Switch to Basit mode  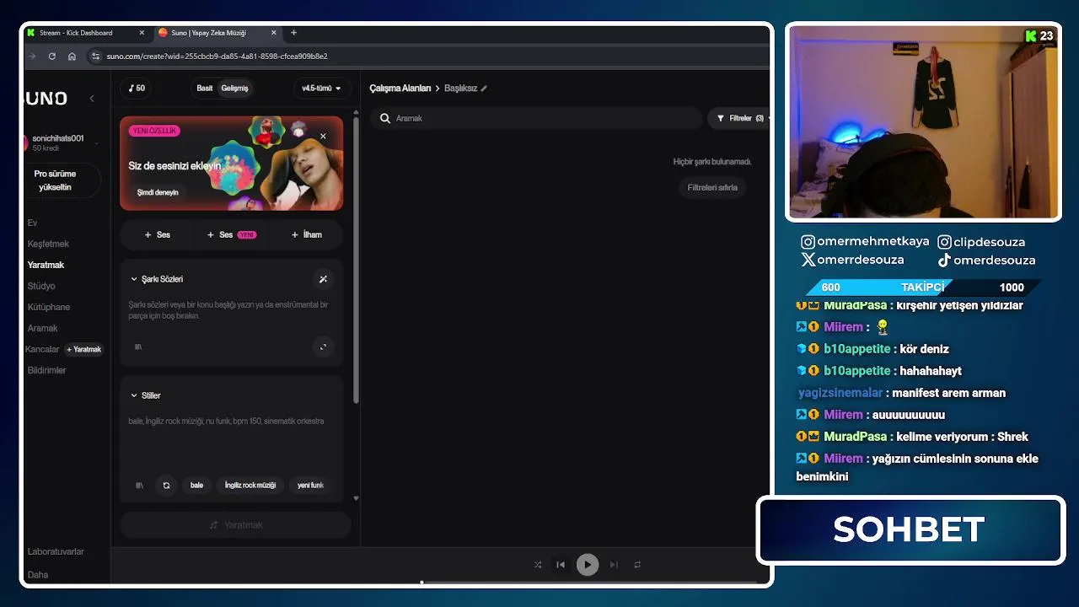[x=204, y=88]
